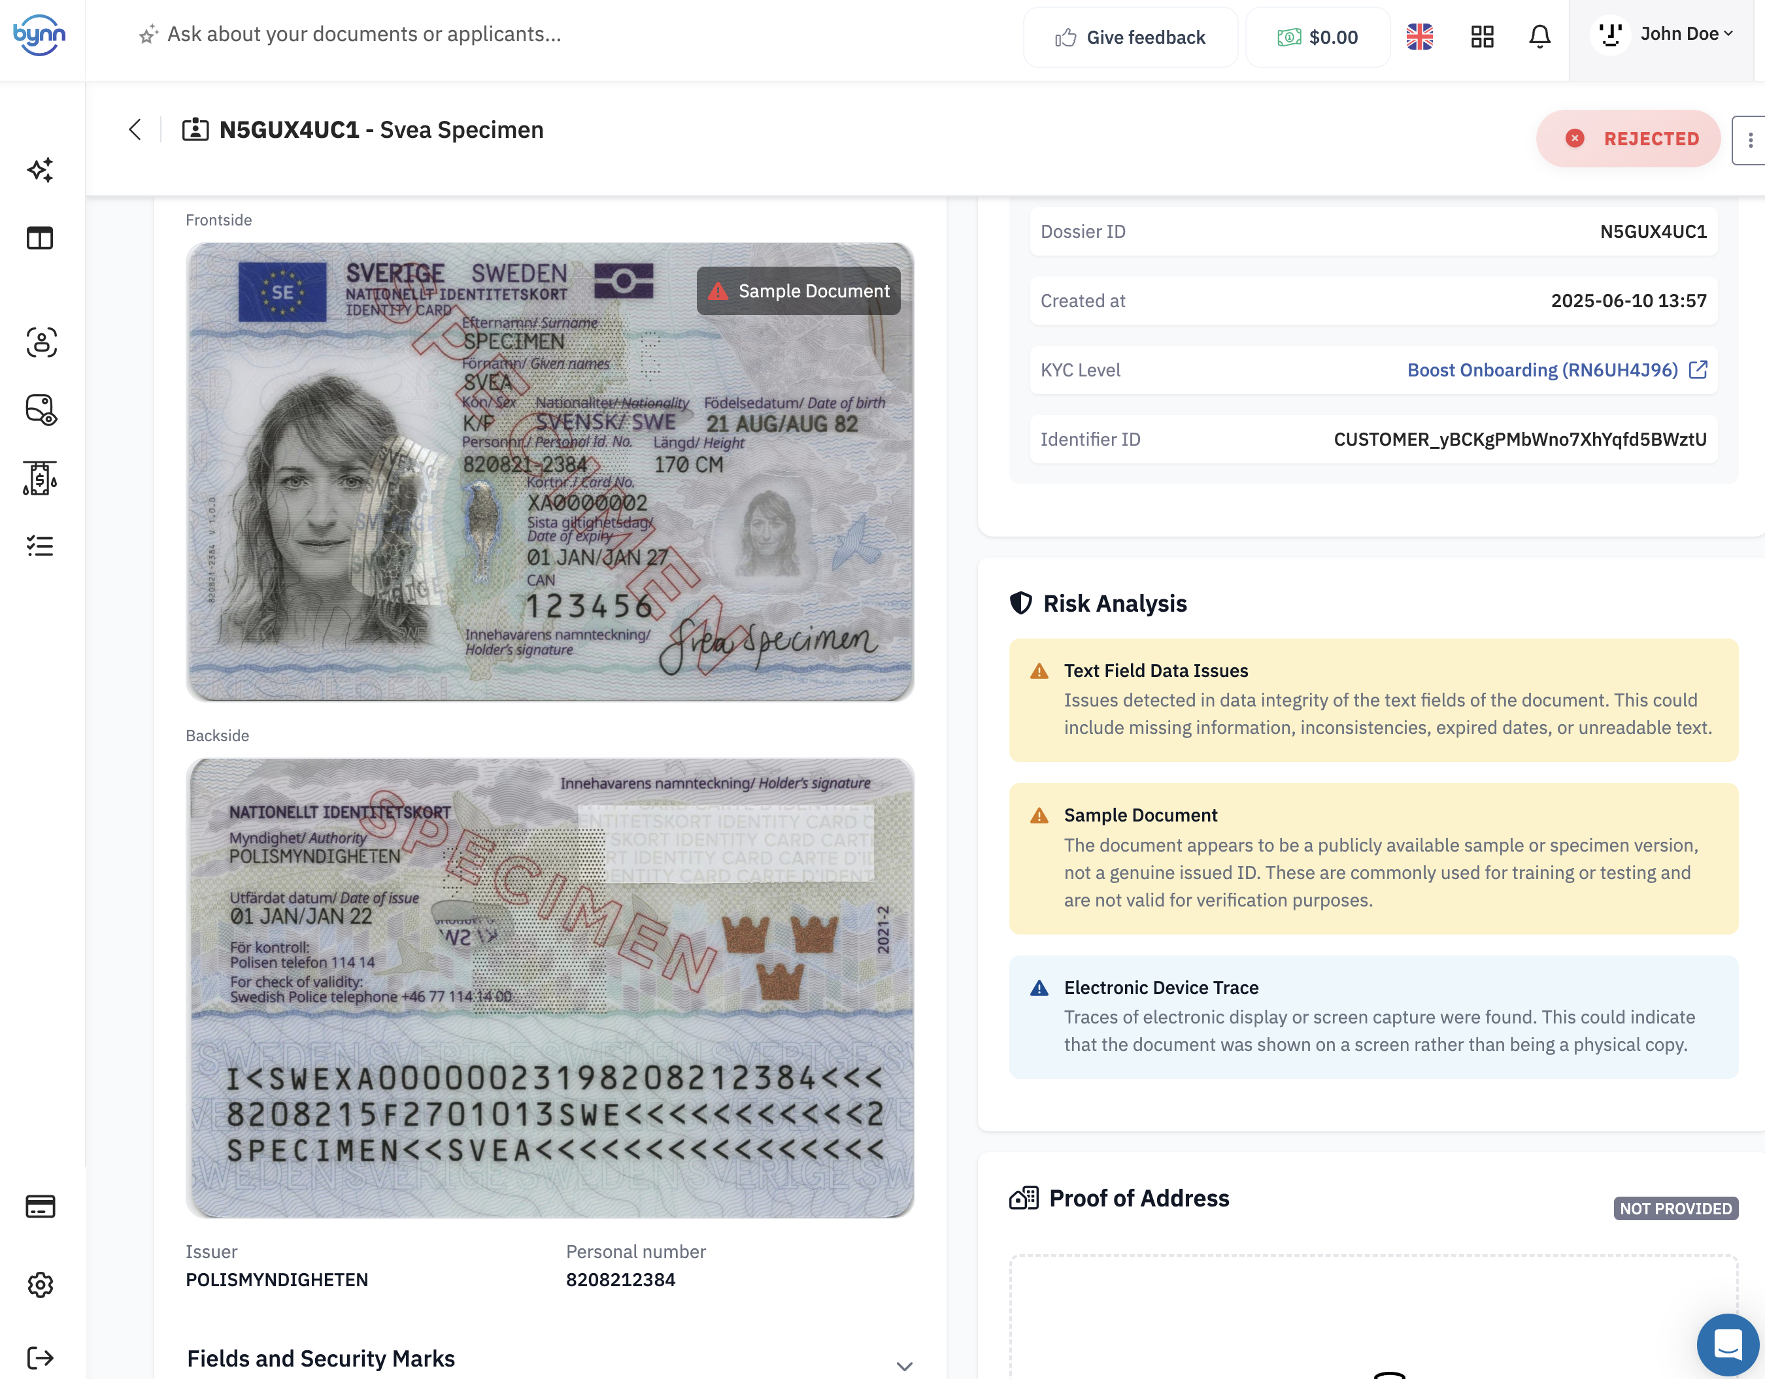Open the checklist sidebar icon
This screenshot has width=1765, height=1379.
(x=41, y=547)
